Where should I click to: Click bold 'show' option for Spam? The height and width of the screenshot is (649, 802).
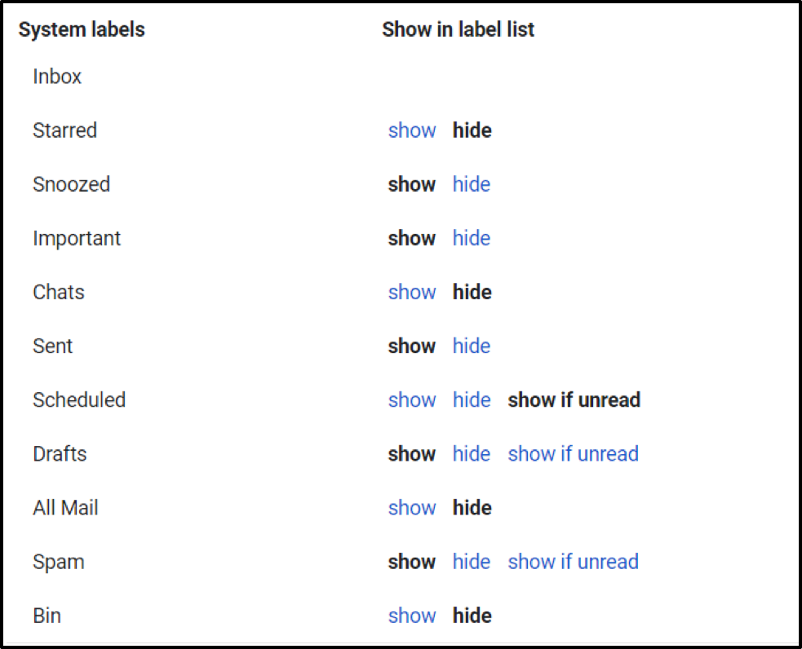point(412,561)
